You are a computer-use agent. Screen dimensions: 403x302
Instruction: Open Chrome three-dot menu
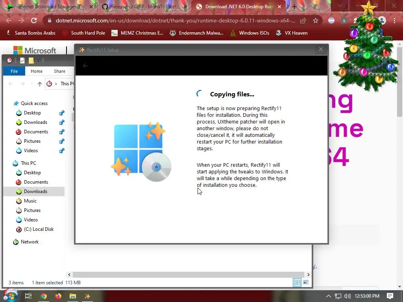click(394, 20)
